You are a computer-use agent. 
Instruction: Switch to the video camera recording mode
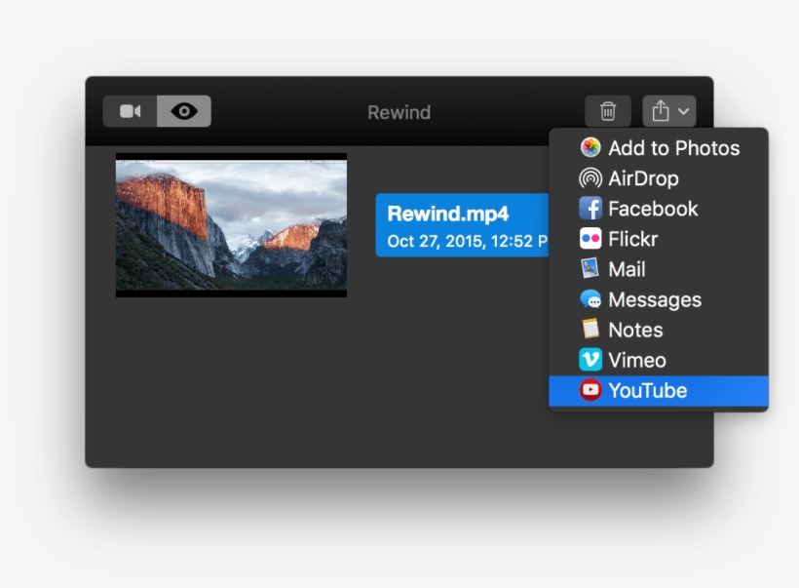(x=130, y=111)
